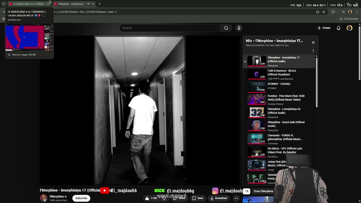Screen dimensions: 361x203
Task: Open the apps grid shortcut in bookmarks bar
Action: pos(4,19)
